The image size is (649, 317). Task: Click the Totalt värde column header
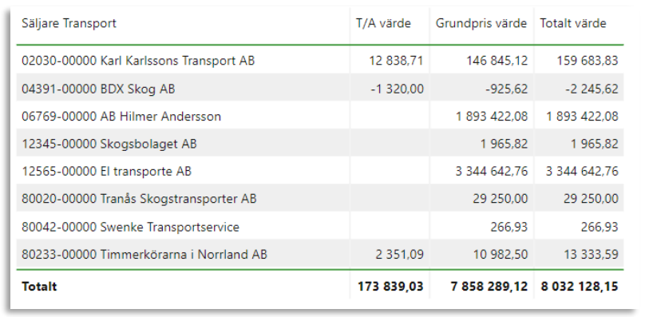point(573,24)
